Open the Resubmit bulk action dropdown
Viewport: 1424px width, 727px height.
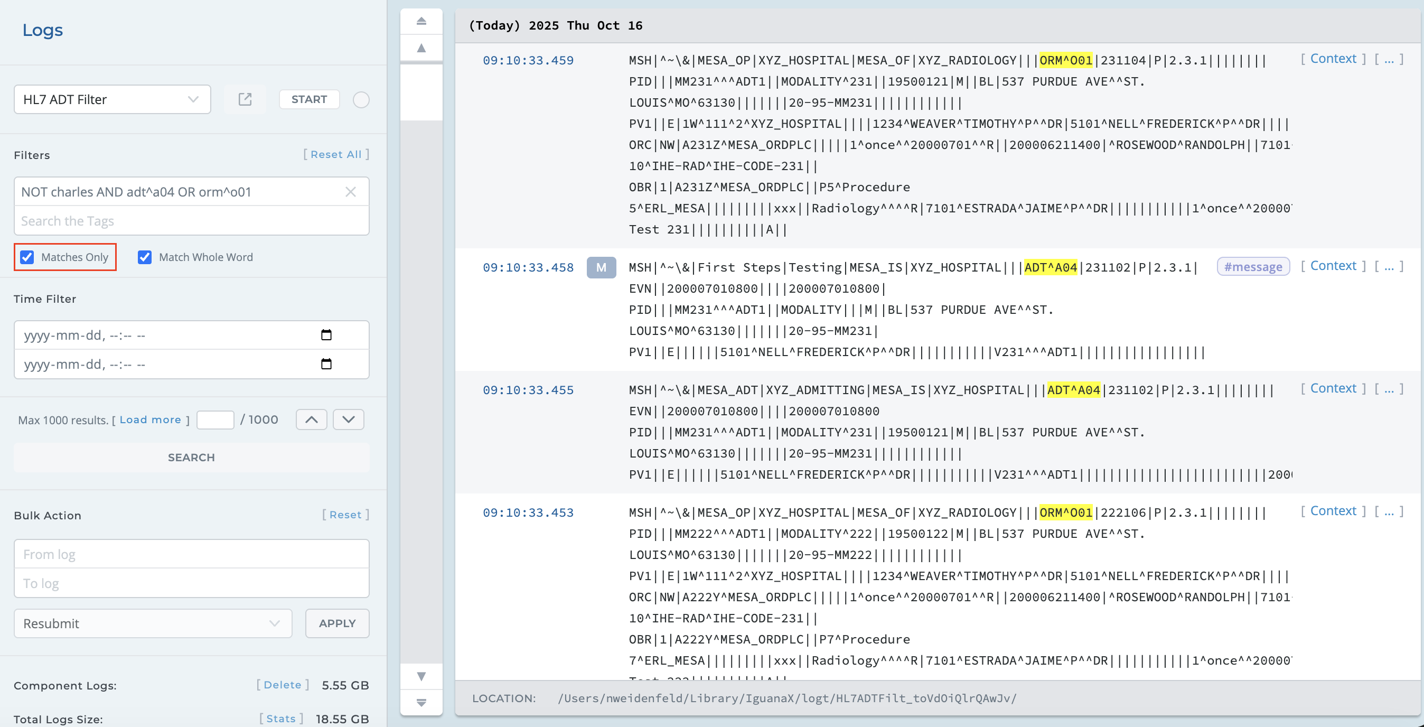pyautogui.click(x=153, y=623)
